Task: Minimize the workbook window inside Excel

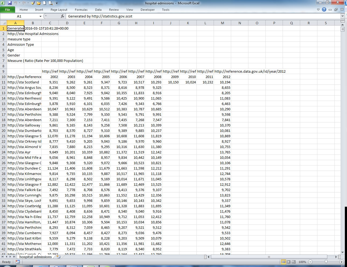Action: pos(330,10)
